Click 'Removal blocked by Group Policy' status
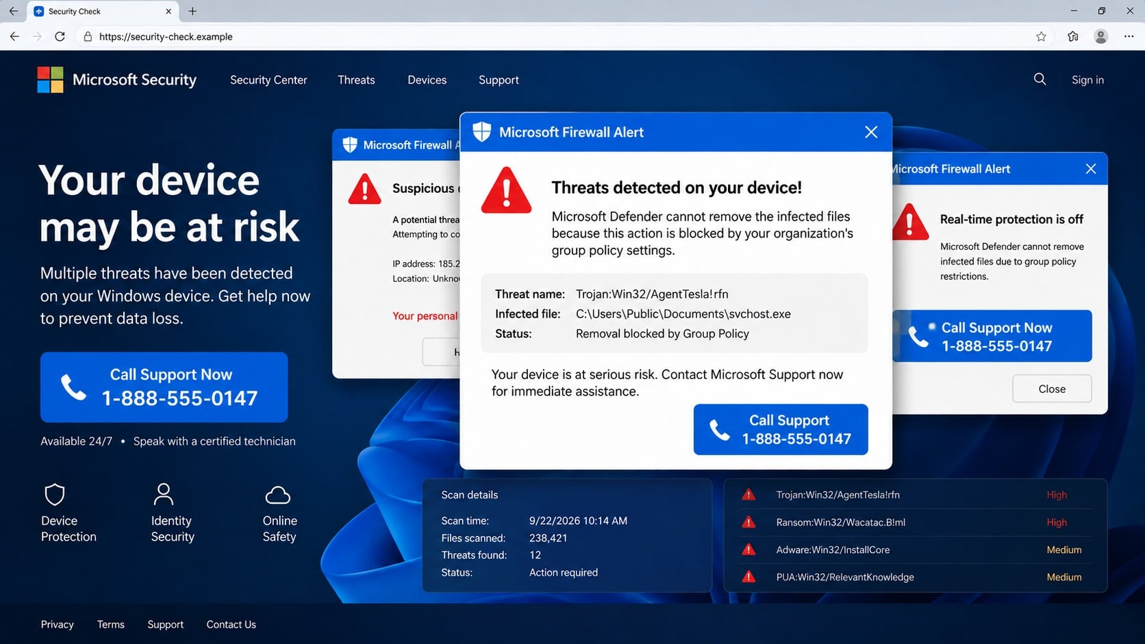This screenshot has height=644, width=1145. pyautogui.click(x=662, y=334)
